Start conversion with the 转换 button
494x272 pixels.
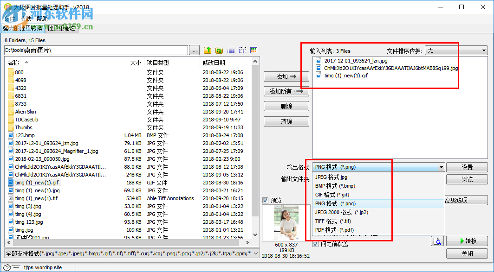click(467, 241)
